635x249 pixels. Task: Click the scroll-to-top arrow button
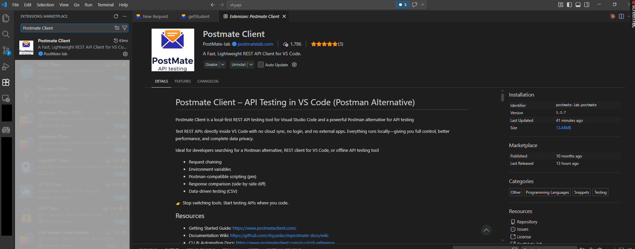click(x=486, y=230)
